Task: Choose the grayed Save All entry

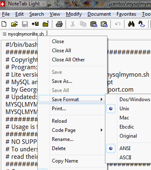Action: (x=72, y=90)
